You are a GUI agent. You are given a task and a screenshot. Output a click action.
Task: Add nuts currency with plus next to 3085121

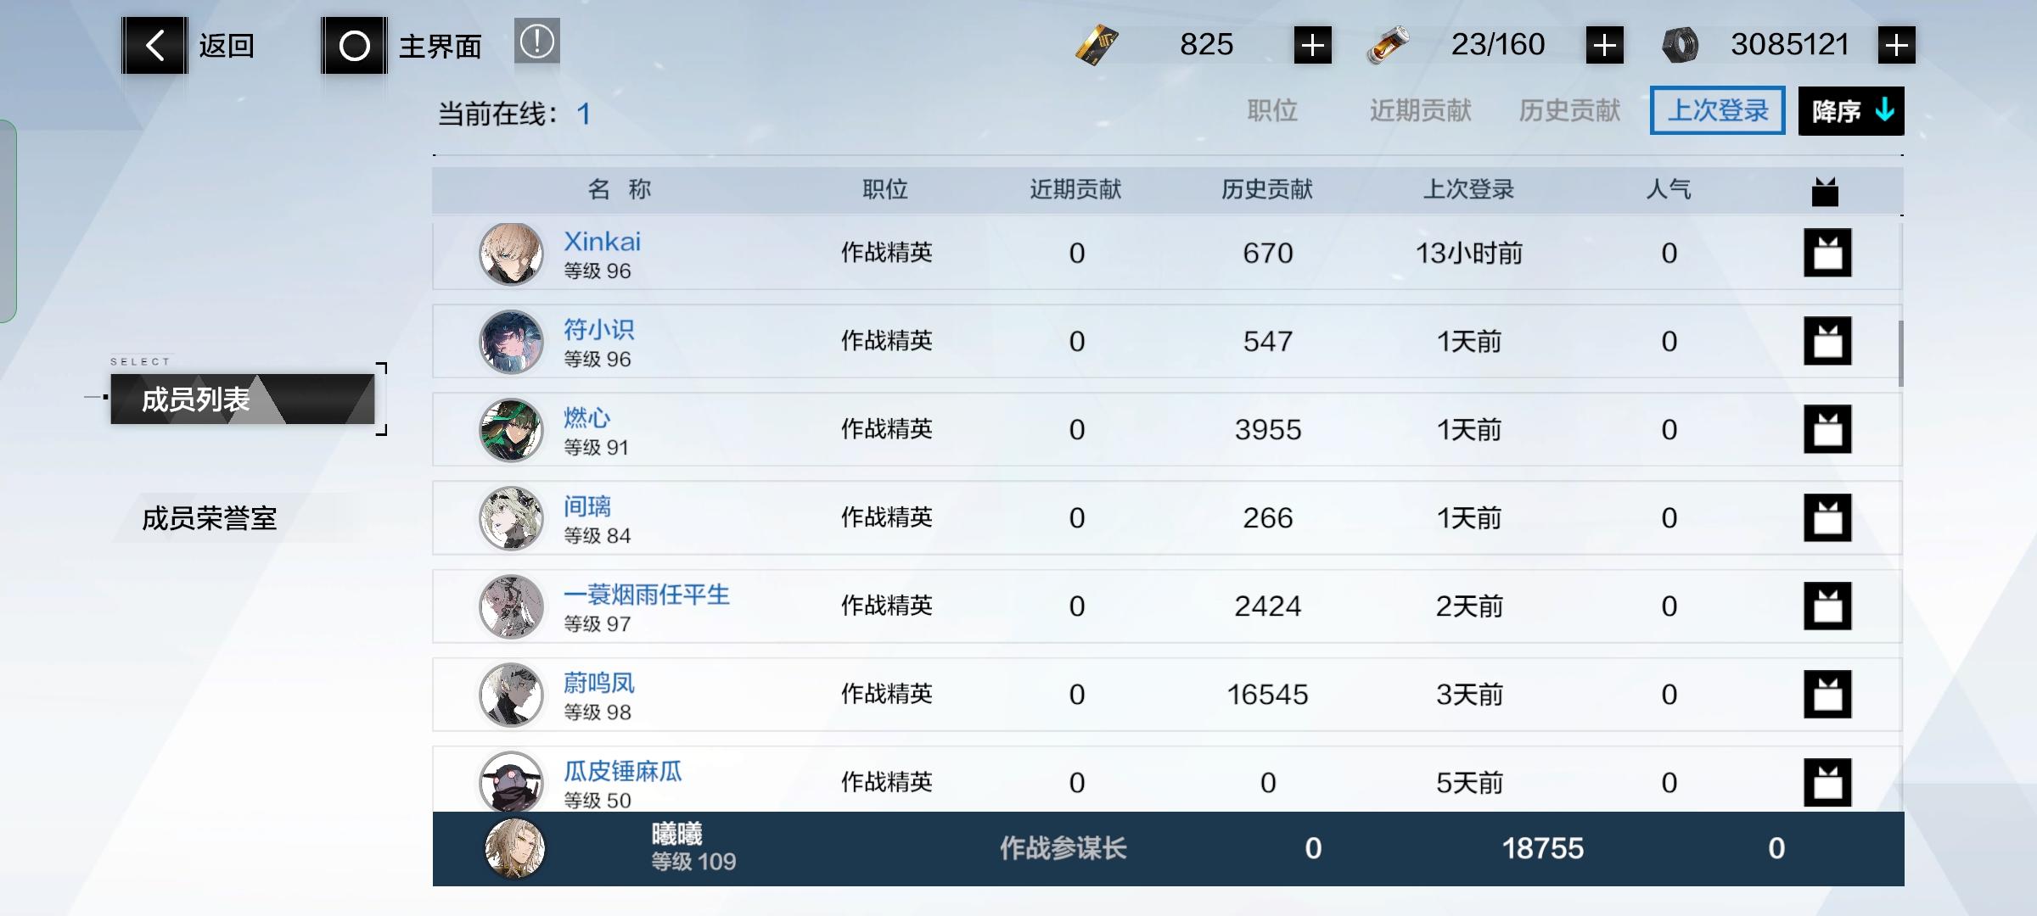[1896, 45]
